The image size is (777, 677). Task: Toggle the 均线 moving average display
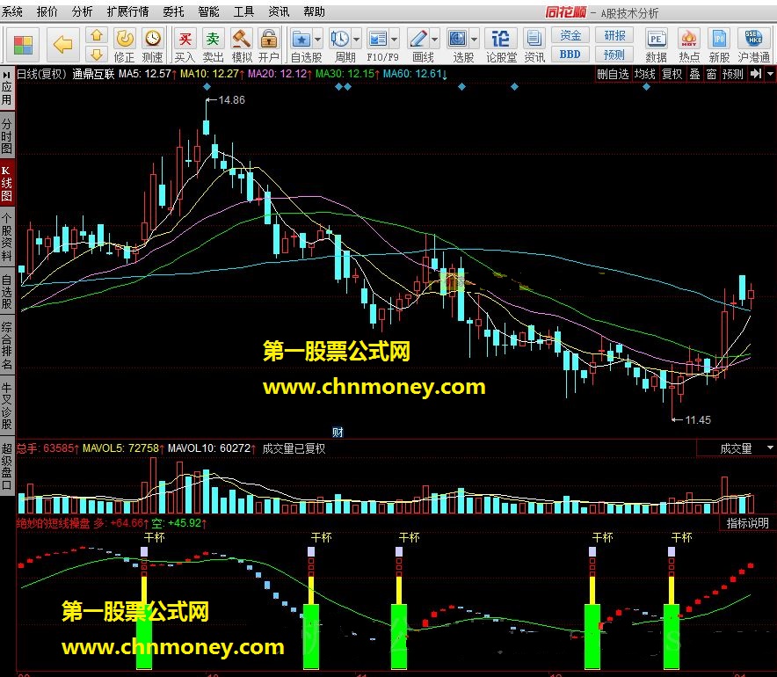pos(644,75)
